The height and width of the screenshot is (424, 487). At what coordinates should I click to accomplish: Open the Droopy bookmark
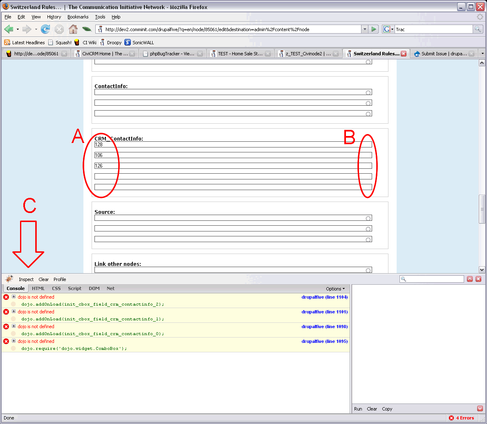pos(110,43)
